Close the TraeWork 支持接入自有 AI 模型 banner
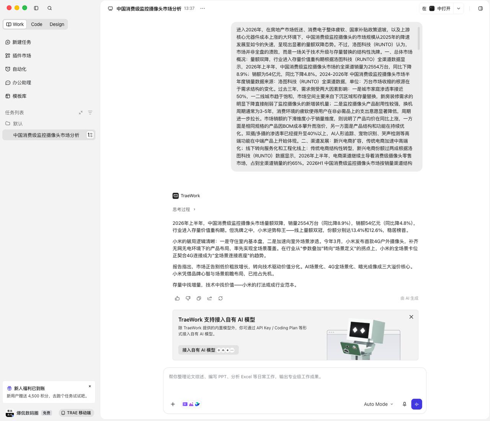Viewport: 490px width, 421px height. 411,317
